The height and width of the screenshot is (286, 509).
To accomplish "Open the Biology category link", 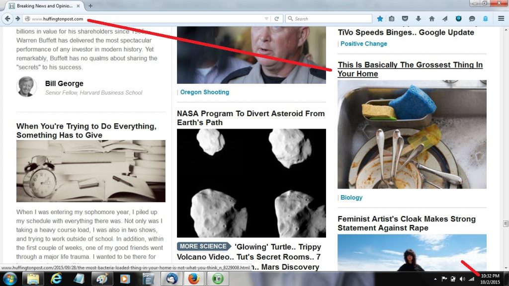I will [x=351, y=198].
